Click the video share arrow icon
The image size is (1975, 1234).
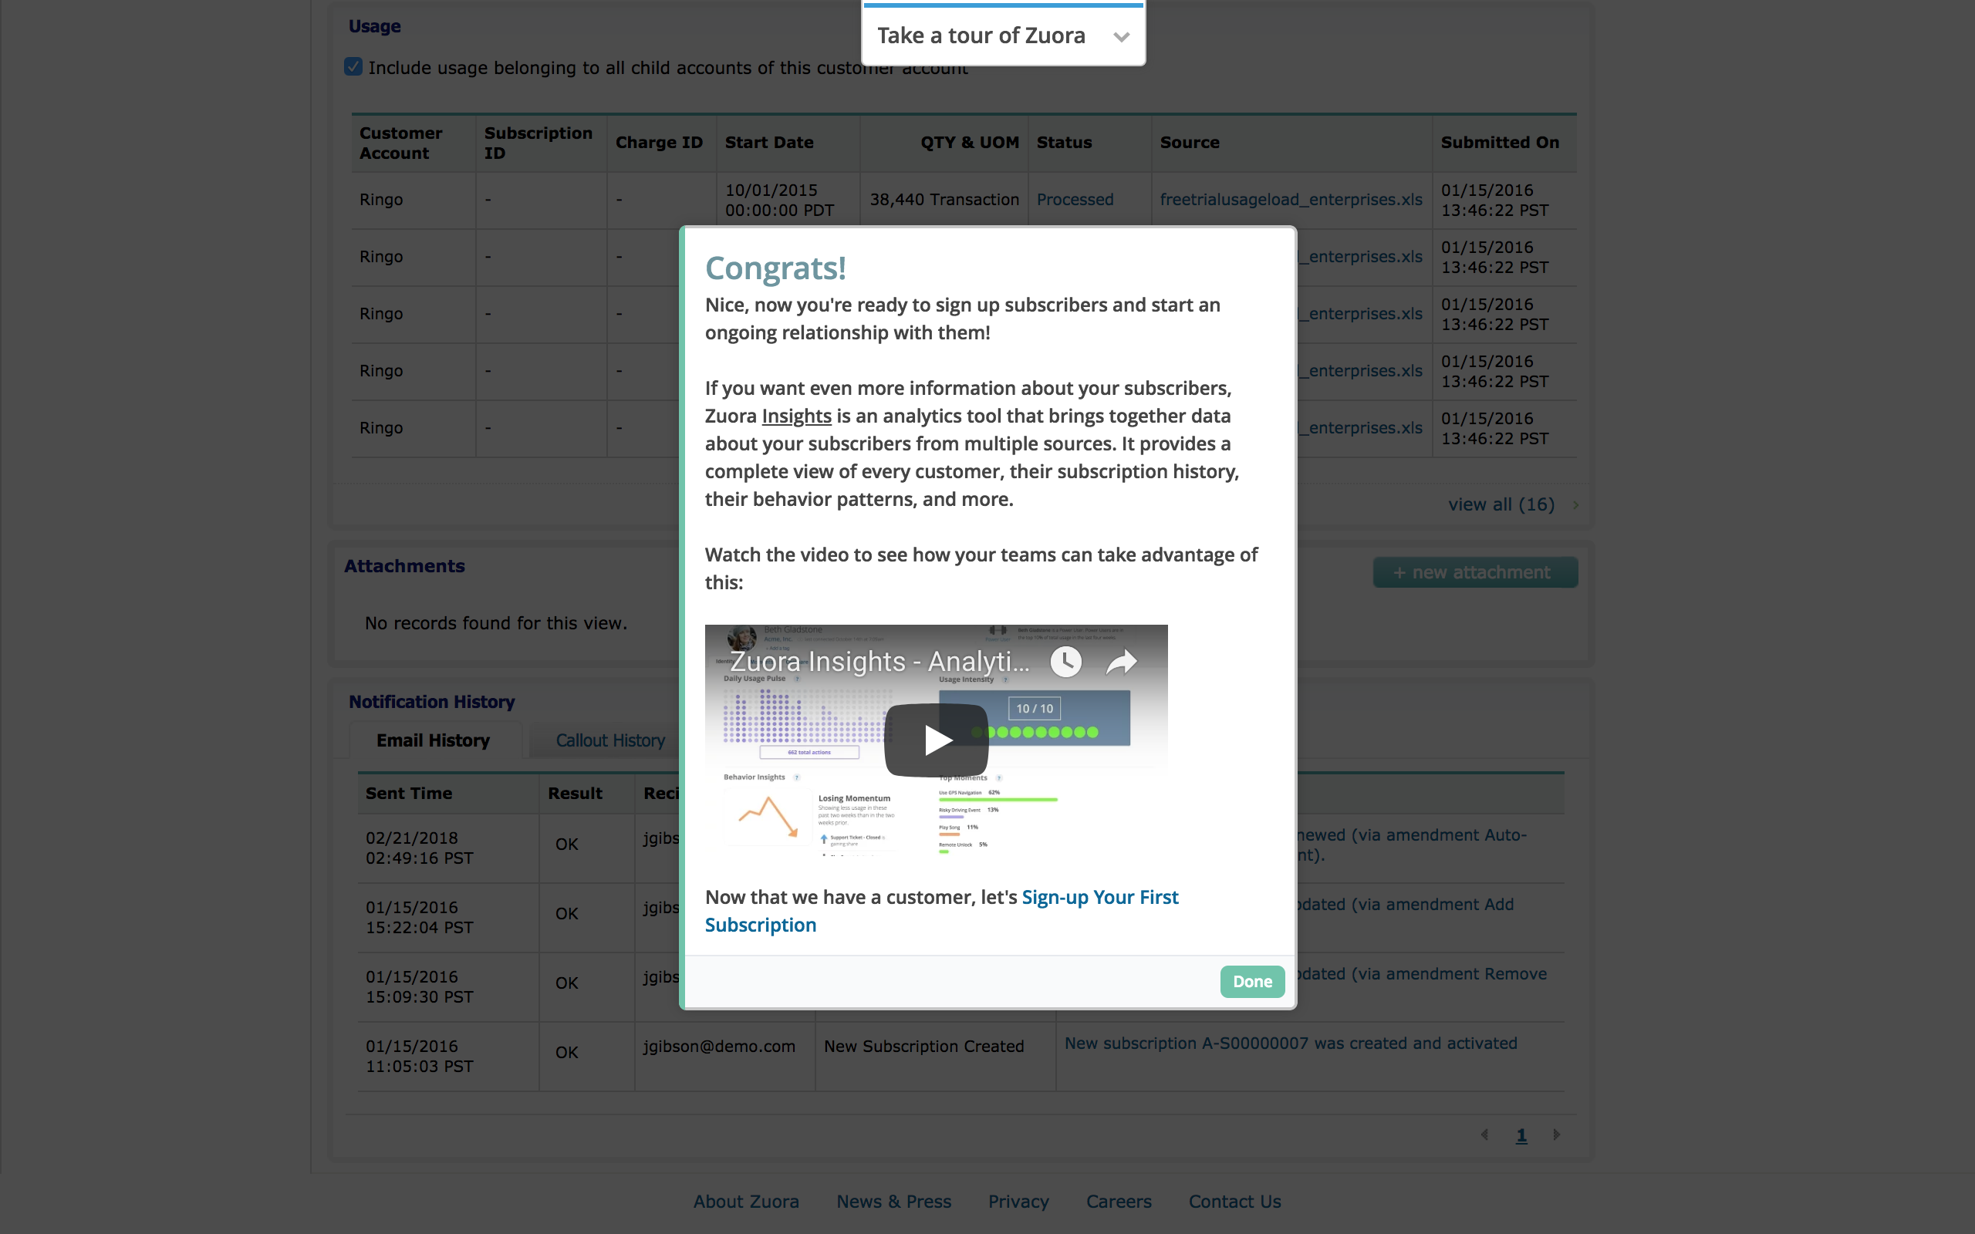1121,661
